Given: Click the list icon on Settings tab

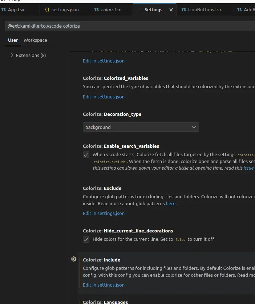Looking at the screenshot, I should [x=141, y=10].
